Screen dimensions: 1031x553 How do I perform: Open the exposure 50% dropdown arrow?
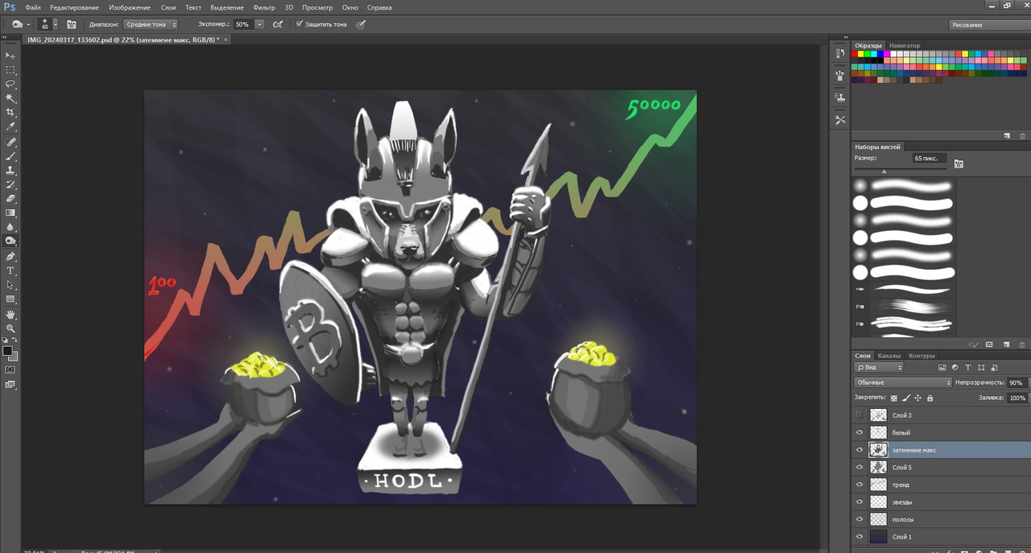point(259,24)
